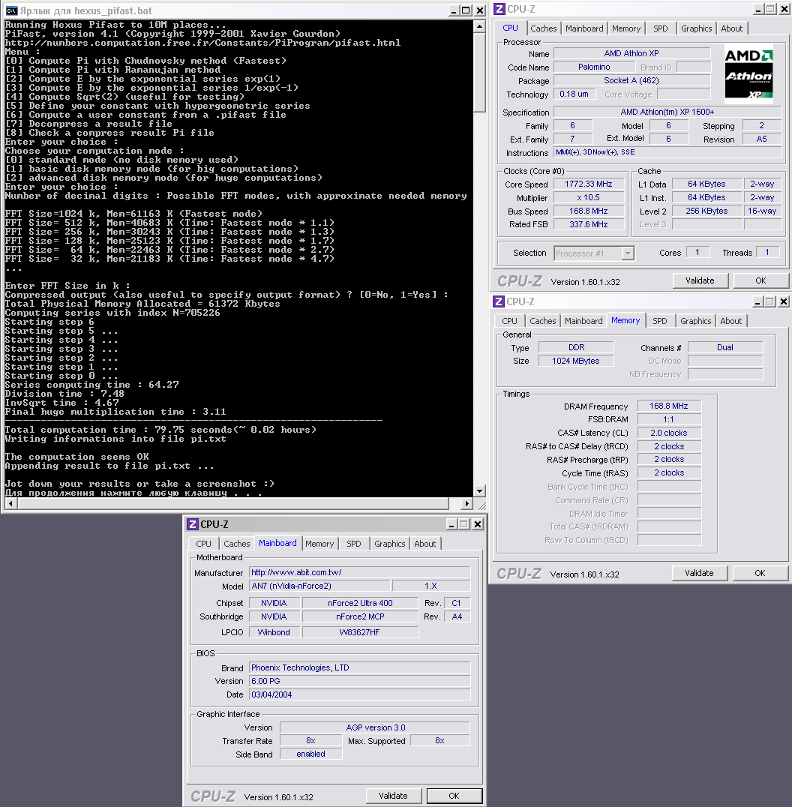This screenshot has height=807, width=792.
Task: Click the CPU-Z app icon in the Memory window title bar
Action: click(x=498, y=301)
